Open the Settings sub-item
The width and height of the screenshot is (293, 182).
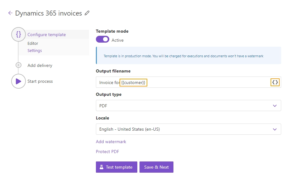click(x=35, y=51)
